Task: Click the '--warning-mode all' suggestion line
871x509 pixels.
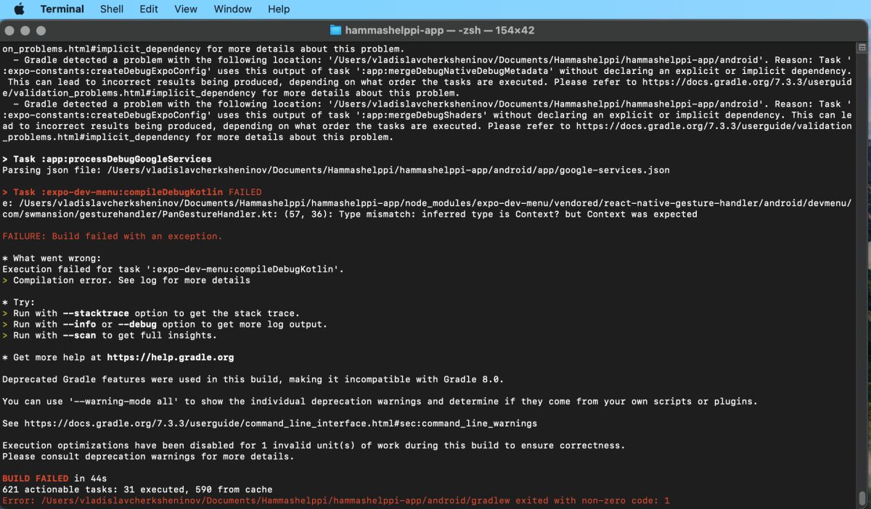Action: pyautogui.click(x=380, y=402)
